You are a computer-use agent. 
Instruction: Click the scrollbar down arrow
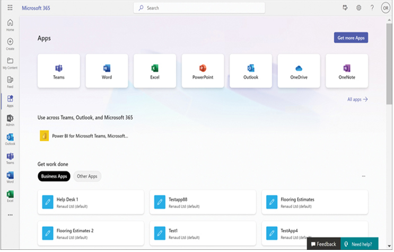click(x=389, y=246)
